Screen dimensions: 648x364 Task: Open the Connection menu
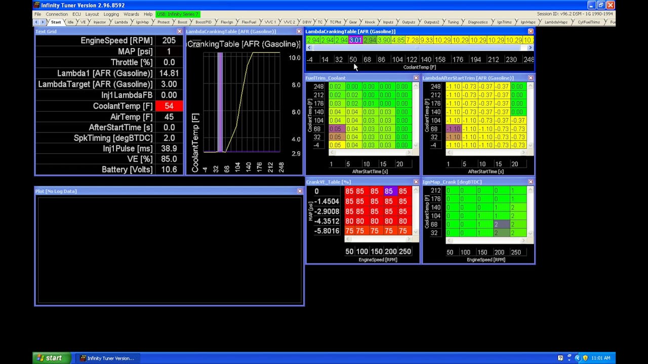coord(56,14)
